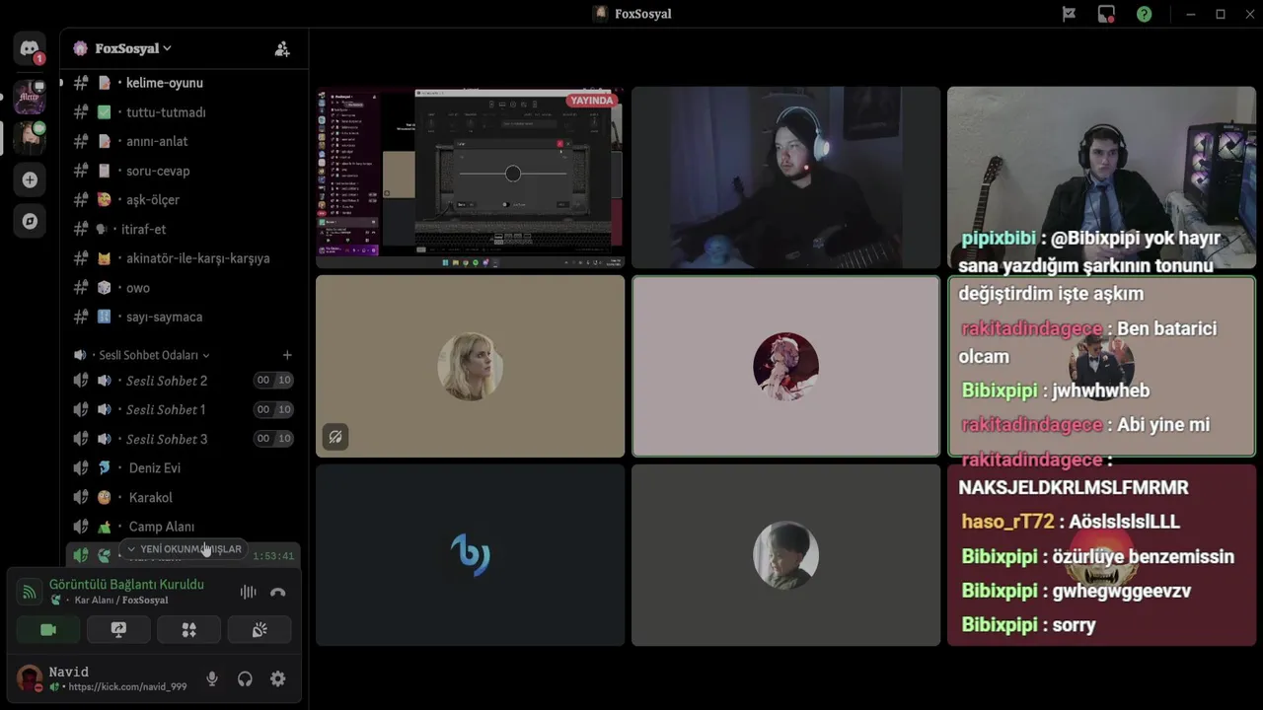This screenshot has width=1263, height=710.
Task: Click the Navid user avatar
Action: click(x=30, y=678)
